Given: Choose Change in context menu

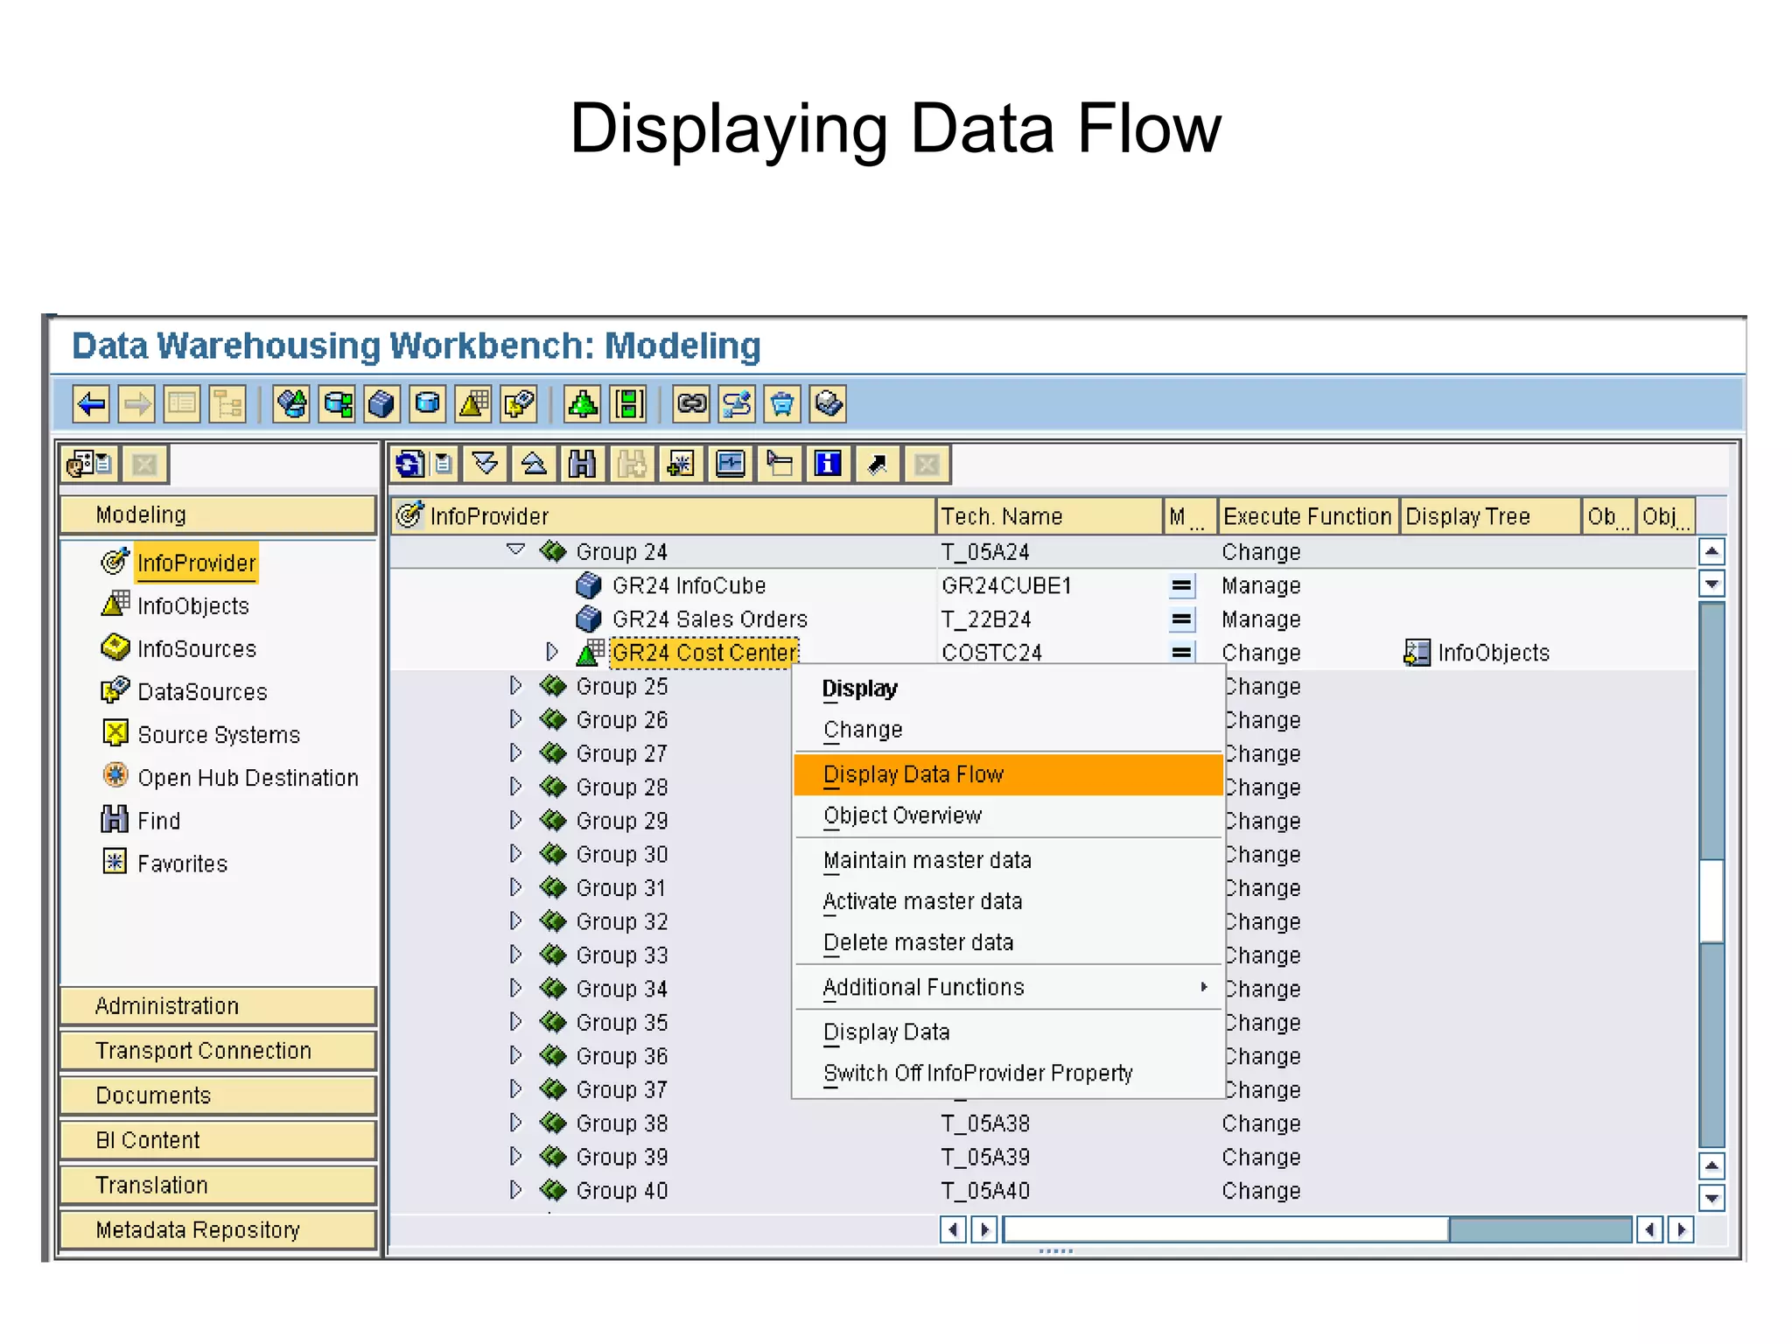Looking at the screenshot, I should pos(1008,729).
